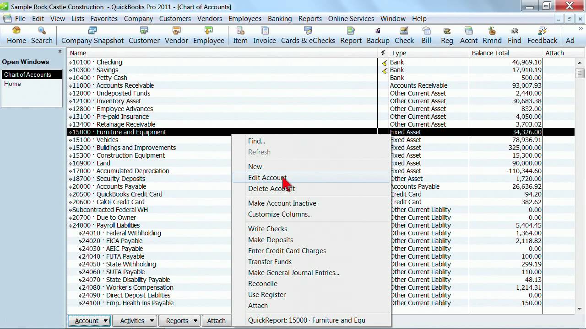586x329 pixels.
Task: Open the Feedback toolbar icon
Action: [x=542, y=36]
